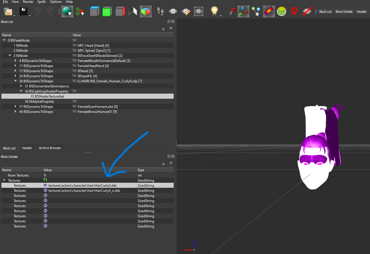The height and width of the screenshot is (254, 370).
Task: Collapse the Textures array in Block Details
Action: [4, 180]
